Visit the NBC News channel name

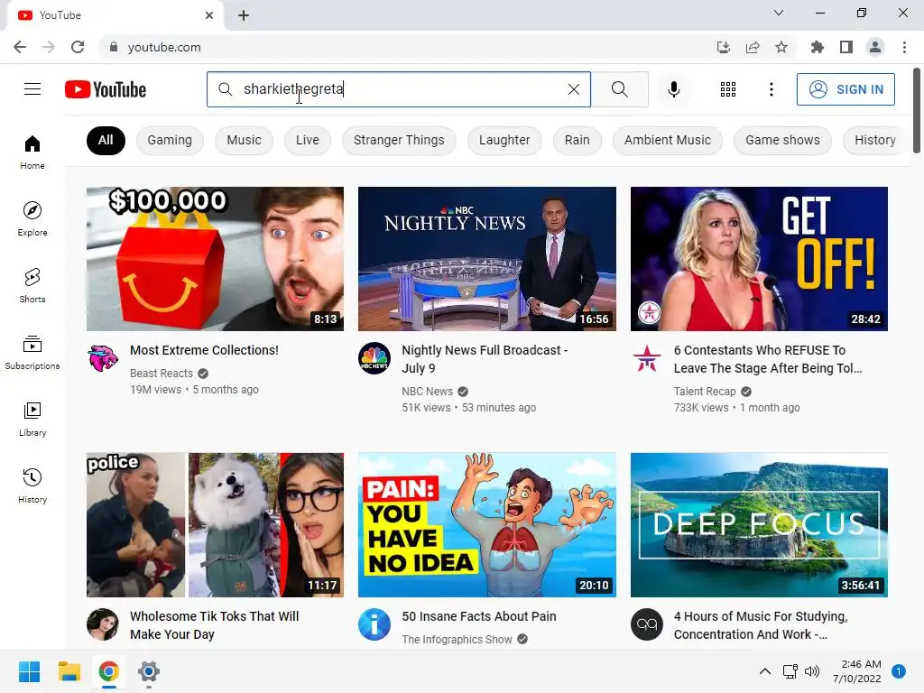(427, 392)
